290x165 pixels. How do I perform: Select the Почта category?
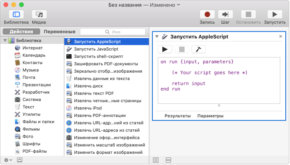(x=32, y=77)
